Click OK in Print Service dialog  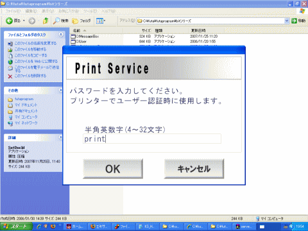point(113,169)
